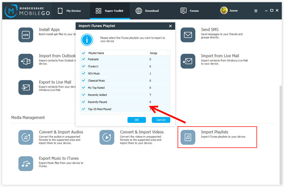Click the blue info icon in dialog
The height and width of the screenshot is (187, 284).
[x=87, y=40]
